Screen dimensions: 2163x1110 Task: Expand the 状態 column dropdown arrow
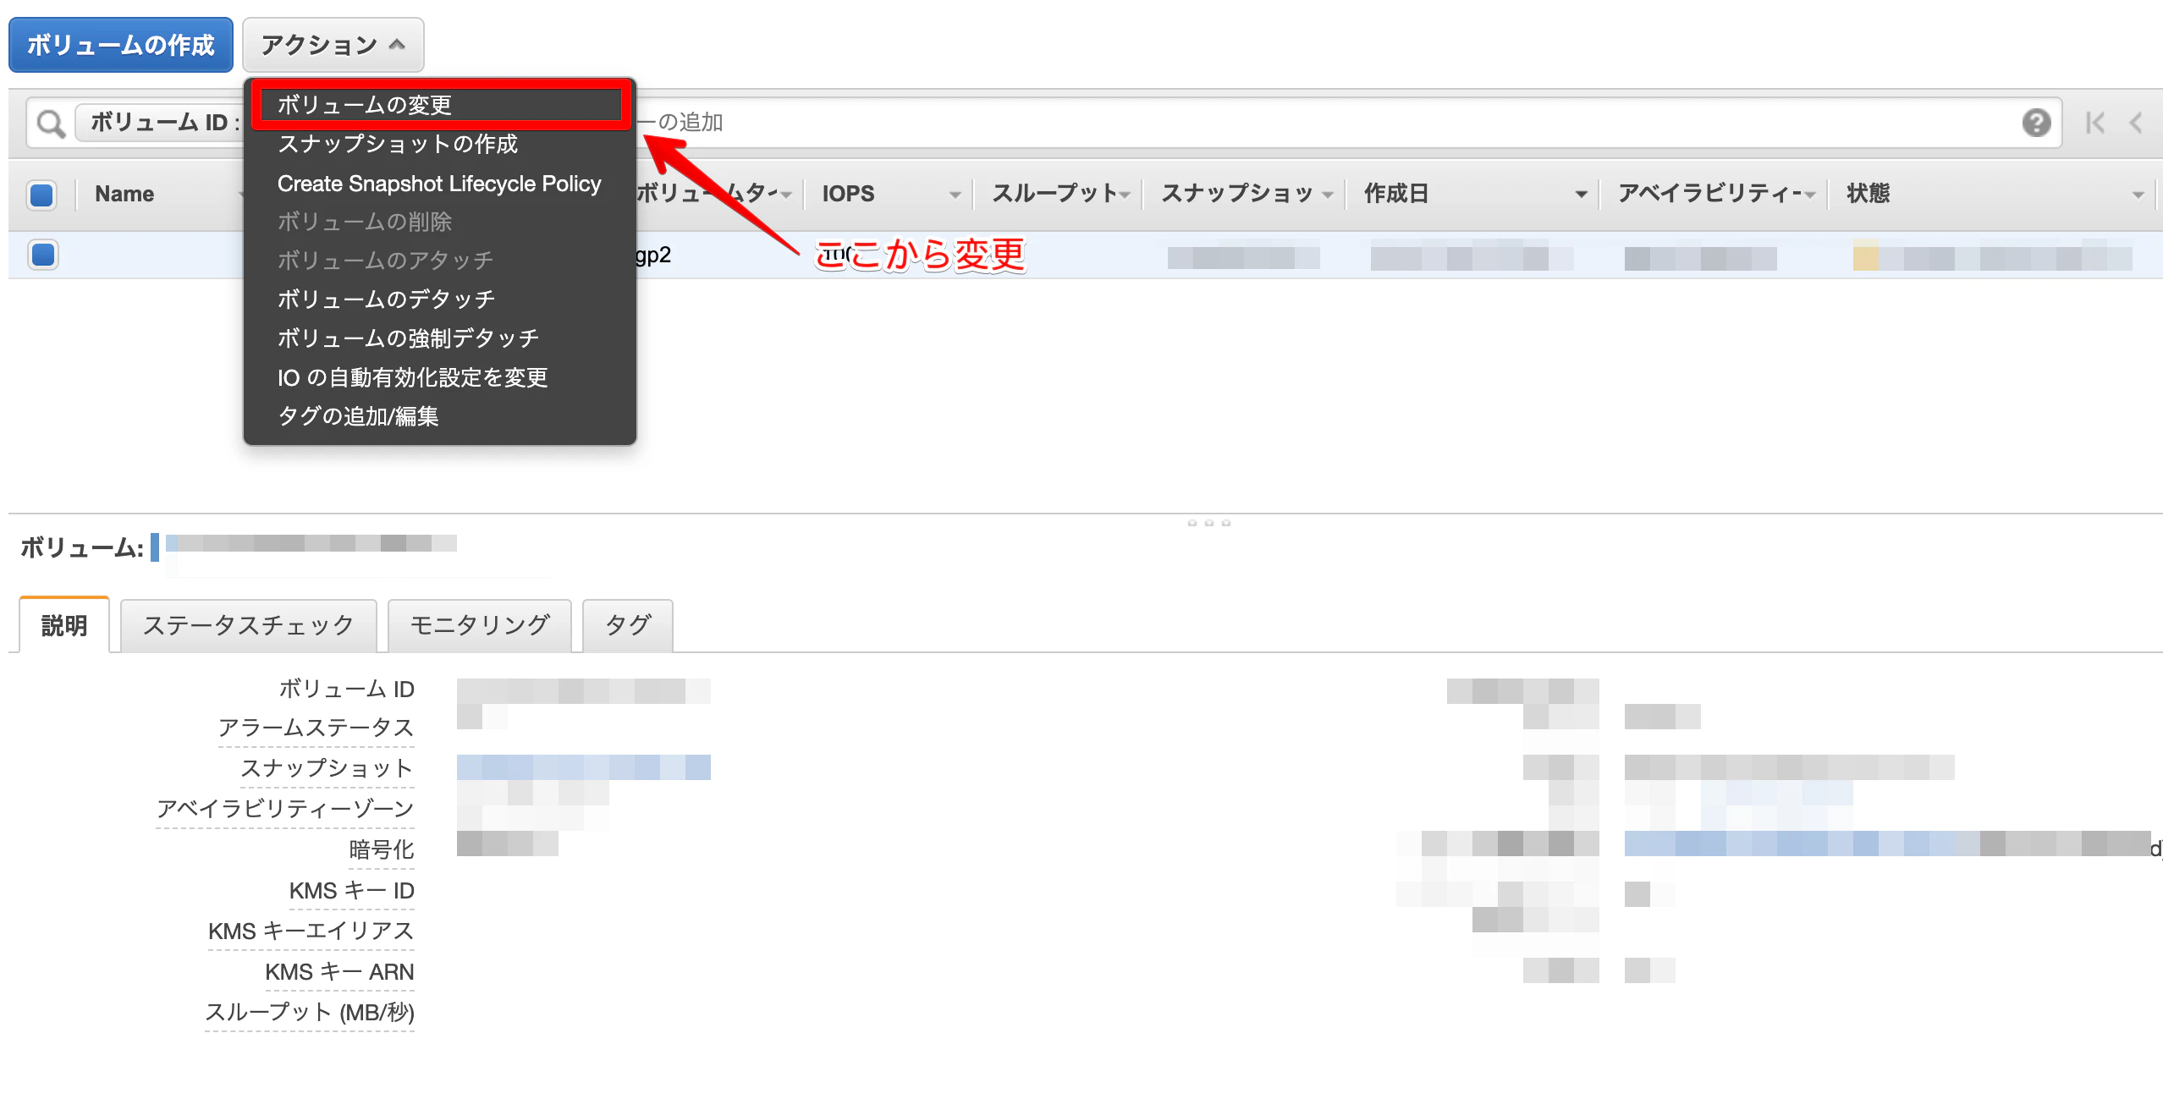[x=2138, y=195]
